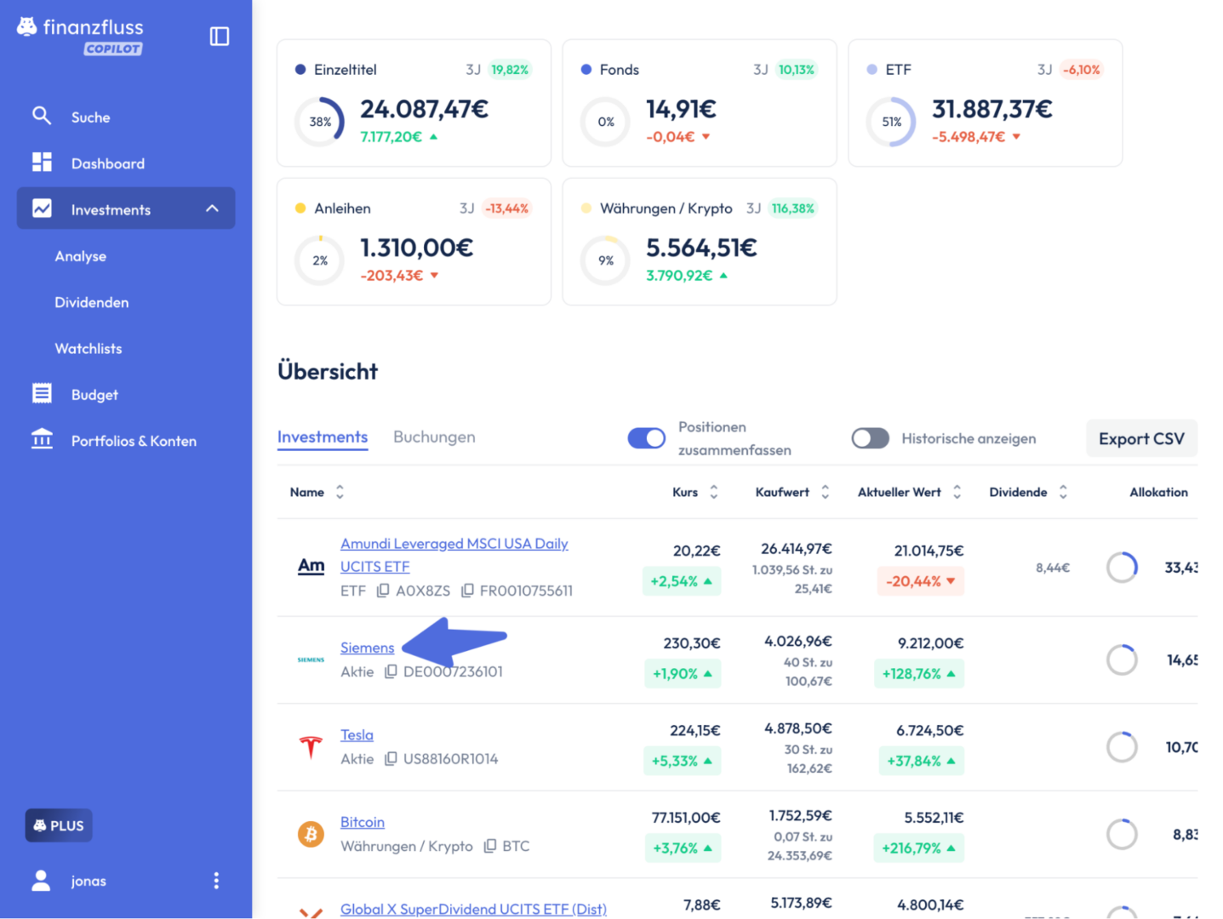Click the Bitcoin allocation ring
1223x919 pixels.
click(1122, 835)
